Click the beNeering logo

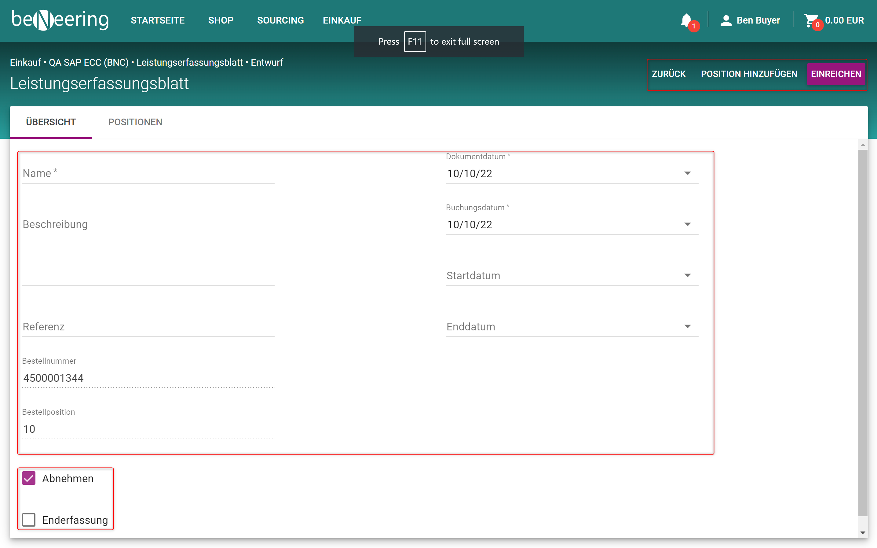[60, 20]
